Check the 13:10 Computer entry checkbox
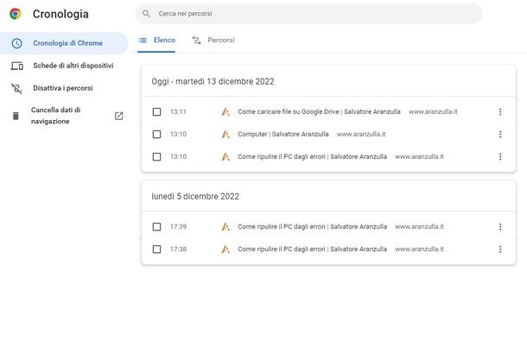 [x=156, y=135]
